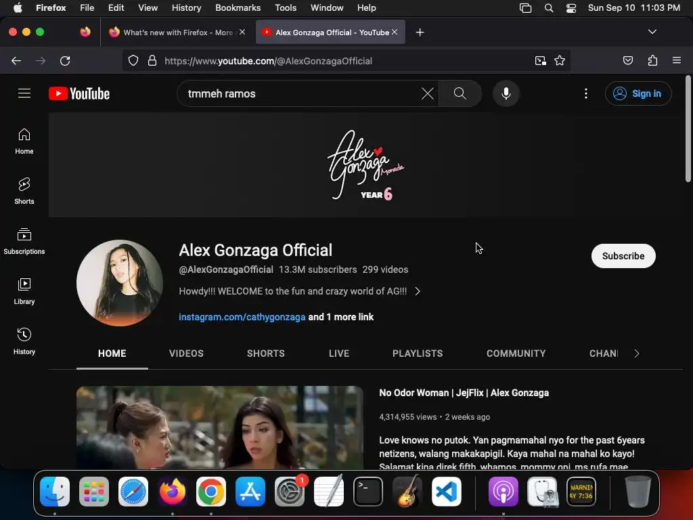The height and width of the screenshot is (520, 693).
Task: Switch to the VIDEOS channel tab
Action: [x=186, y=353]
